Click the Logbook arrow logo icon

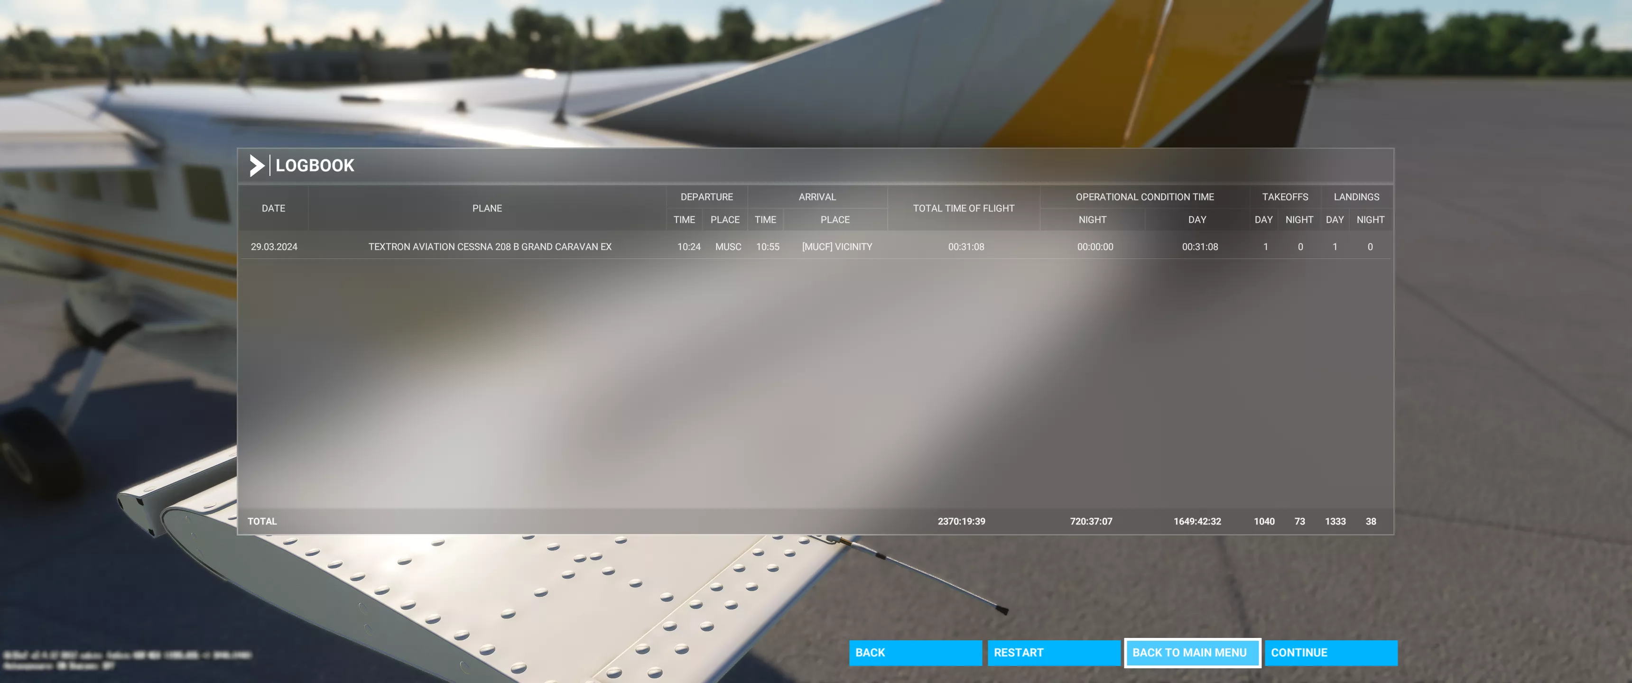click(257, 166)
